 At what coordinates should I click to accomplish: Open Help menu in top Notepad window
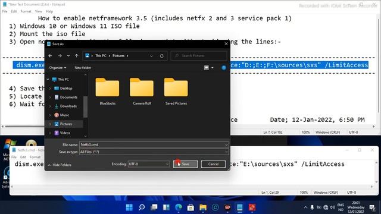[x=49, y=11]
